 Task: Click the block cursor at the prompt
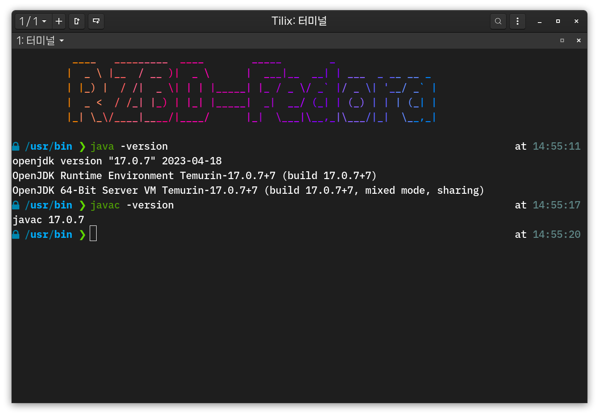click(x=93, y=234)
